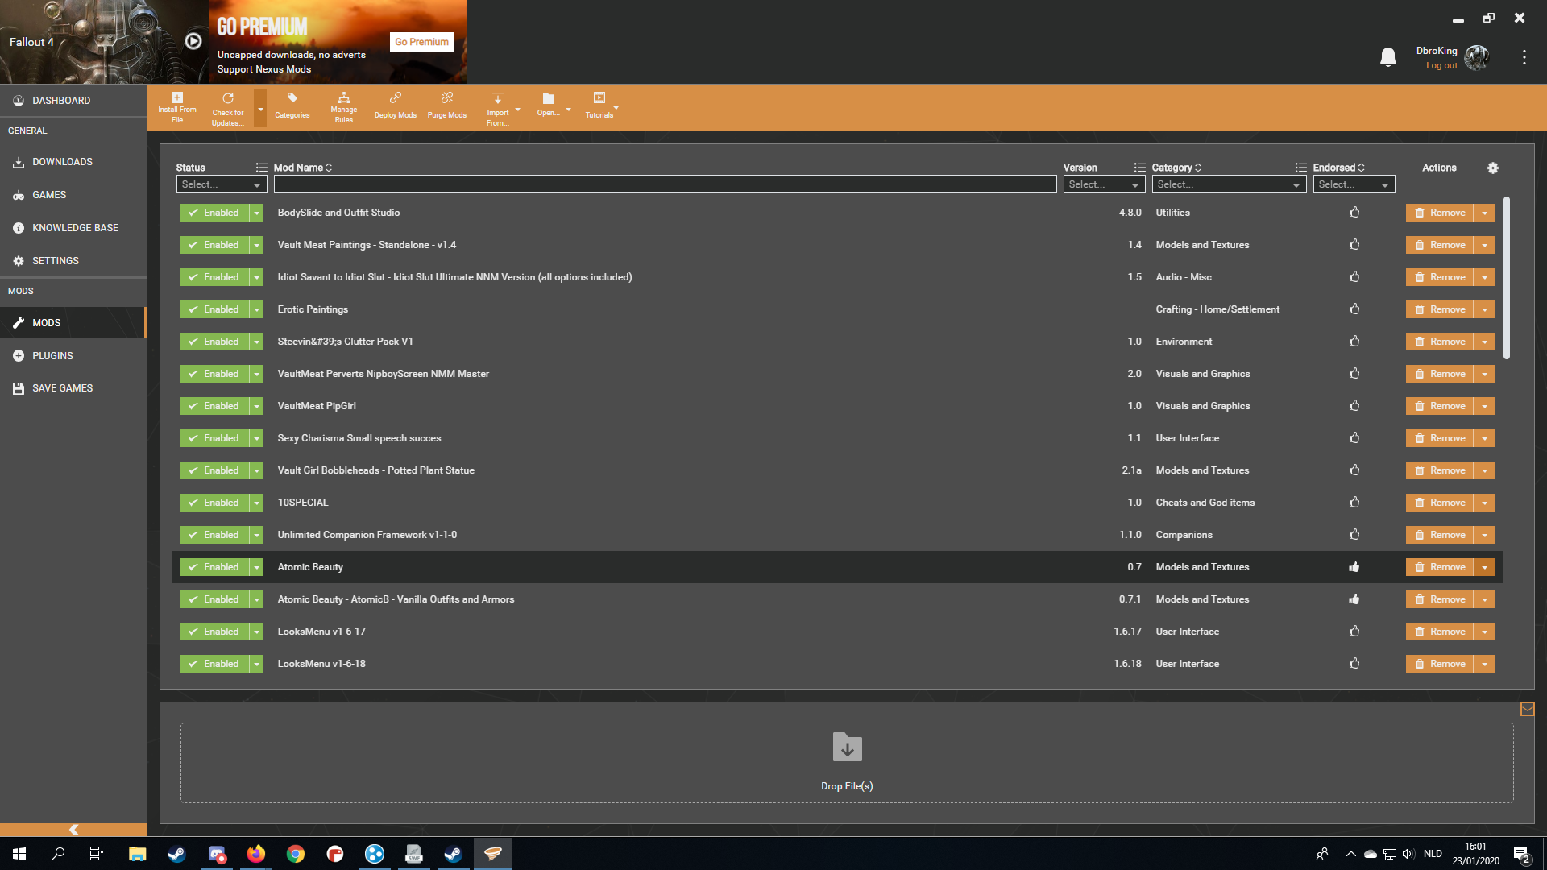Remove the Erotic Paintings mod

coord(1440,309)
